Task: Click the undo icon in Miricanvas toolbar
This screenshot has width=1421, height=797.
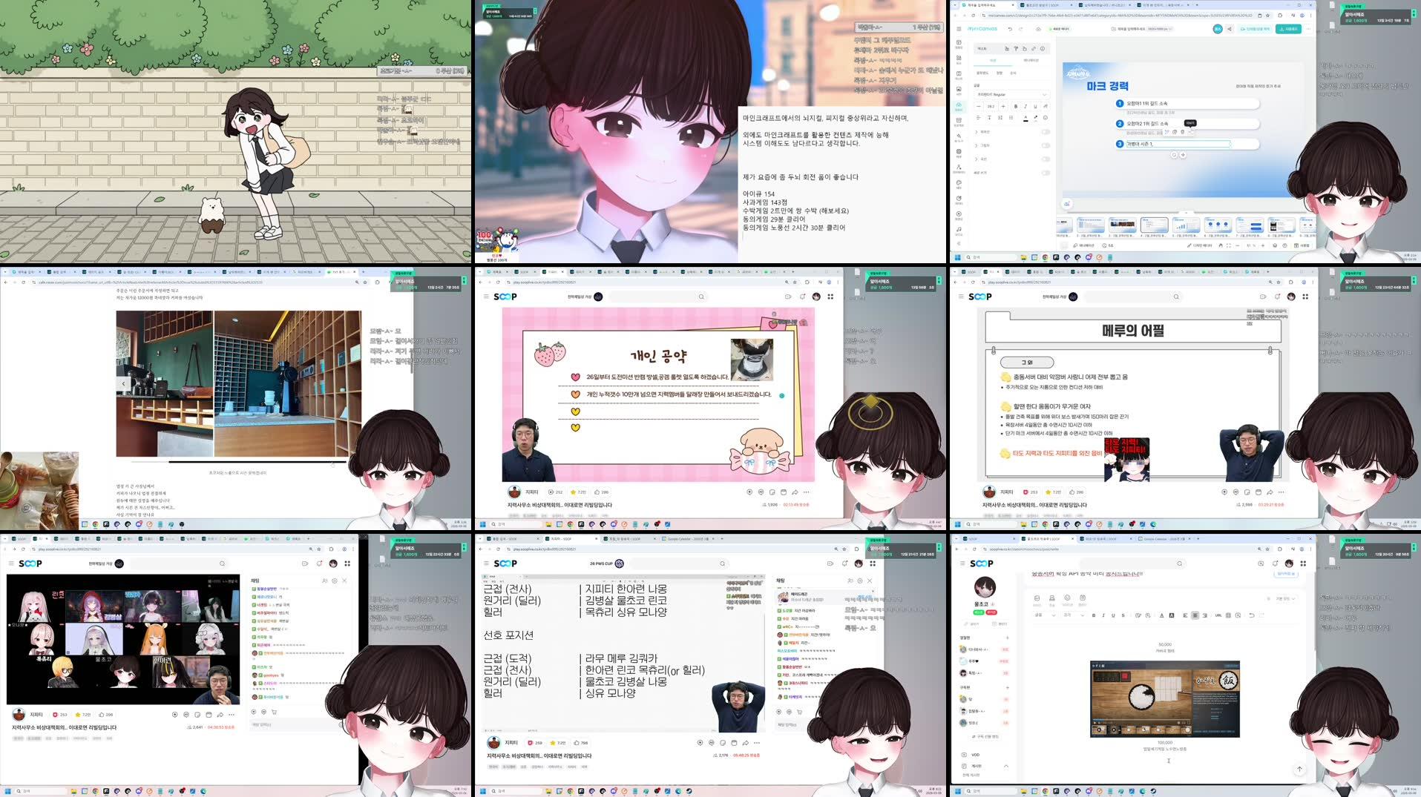Action: [x=1010, y=29]
